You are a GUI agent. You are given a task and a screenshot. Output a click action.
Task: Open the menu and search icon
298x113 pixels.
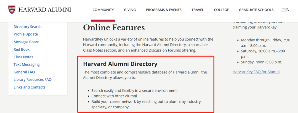click(285, 10)
